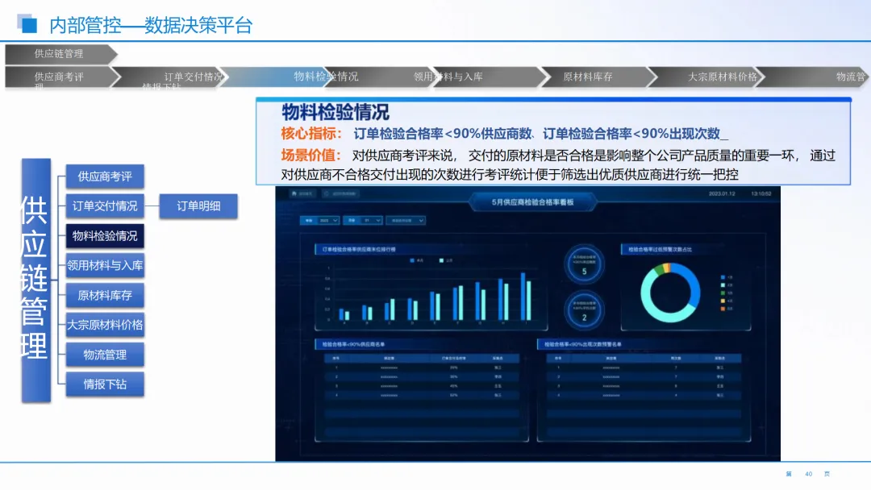Click the KPI circle showing 5
871x490 pixels.
[584, 264]
